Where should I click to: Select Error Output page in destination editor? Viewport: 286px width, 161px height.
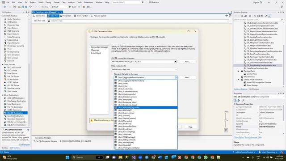pos(96,53)
